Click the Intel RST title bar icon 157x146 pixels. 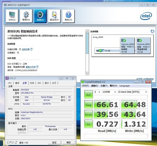click(x=5, y=5)
